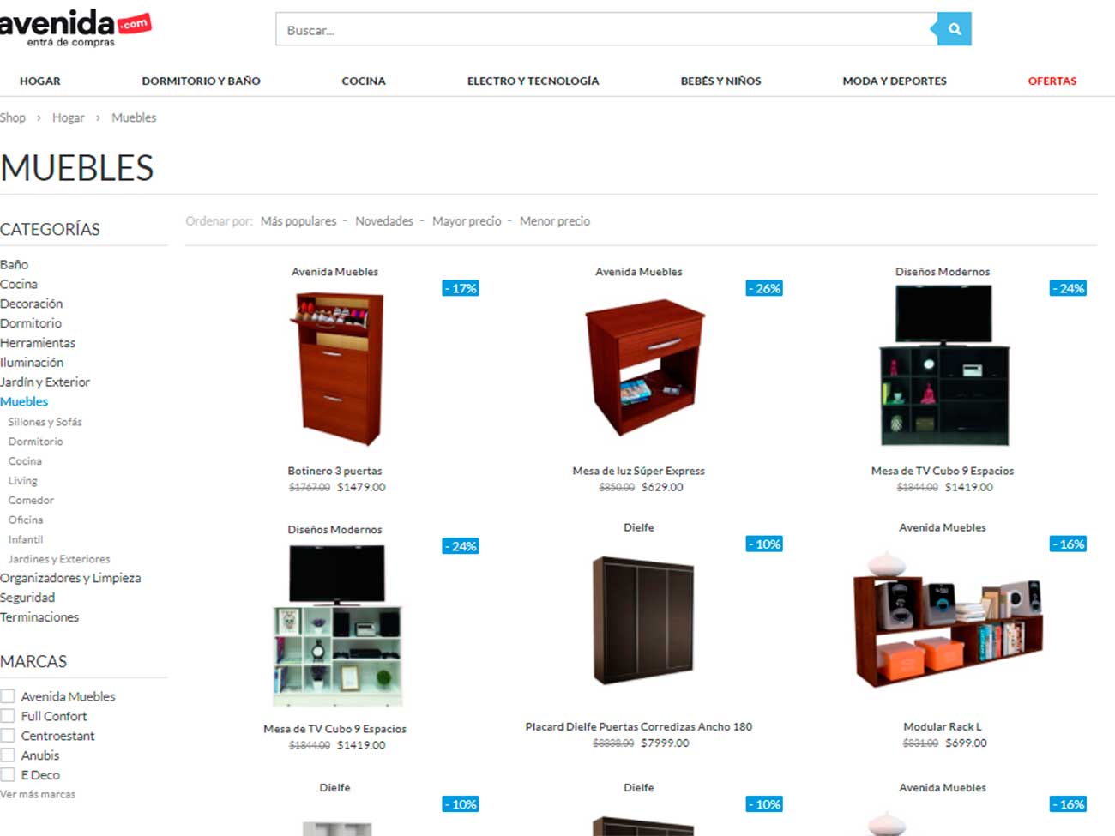
Task: Select the Iluminación category
Action: coord(32,363)
